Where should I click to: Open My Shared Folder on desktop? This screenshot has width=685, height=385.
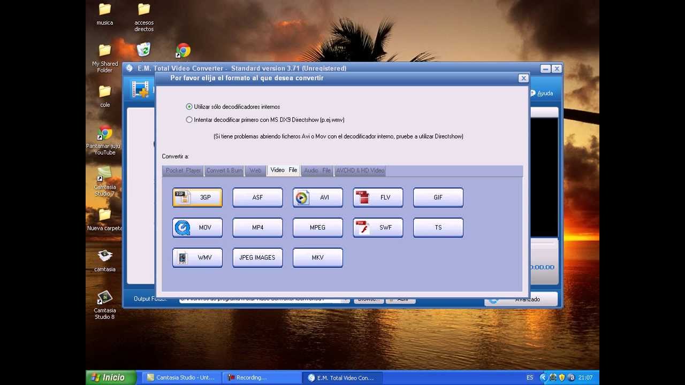[x=105, y=58]
